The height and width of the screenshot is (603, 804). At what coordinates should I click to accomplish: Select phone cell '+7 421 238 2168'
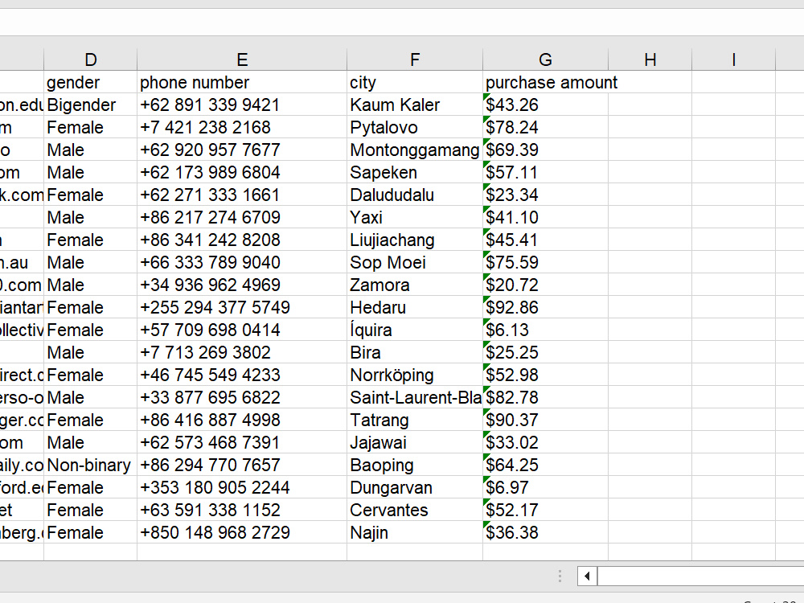[x=242, y=127]
